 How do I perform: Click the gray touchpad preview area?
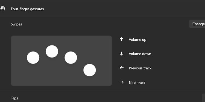pos(61,61)
